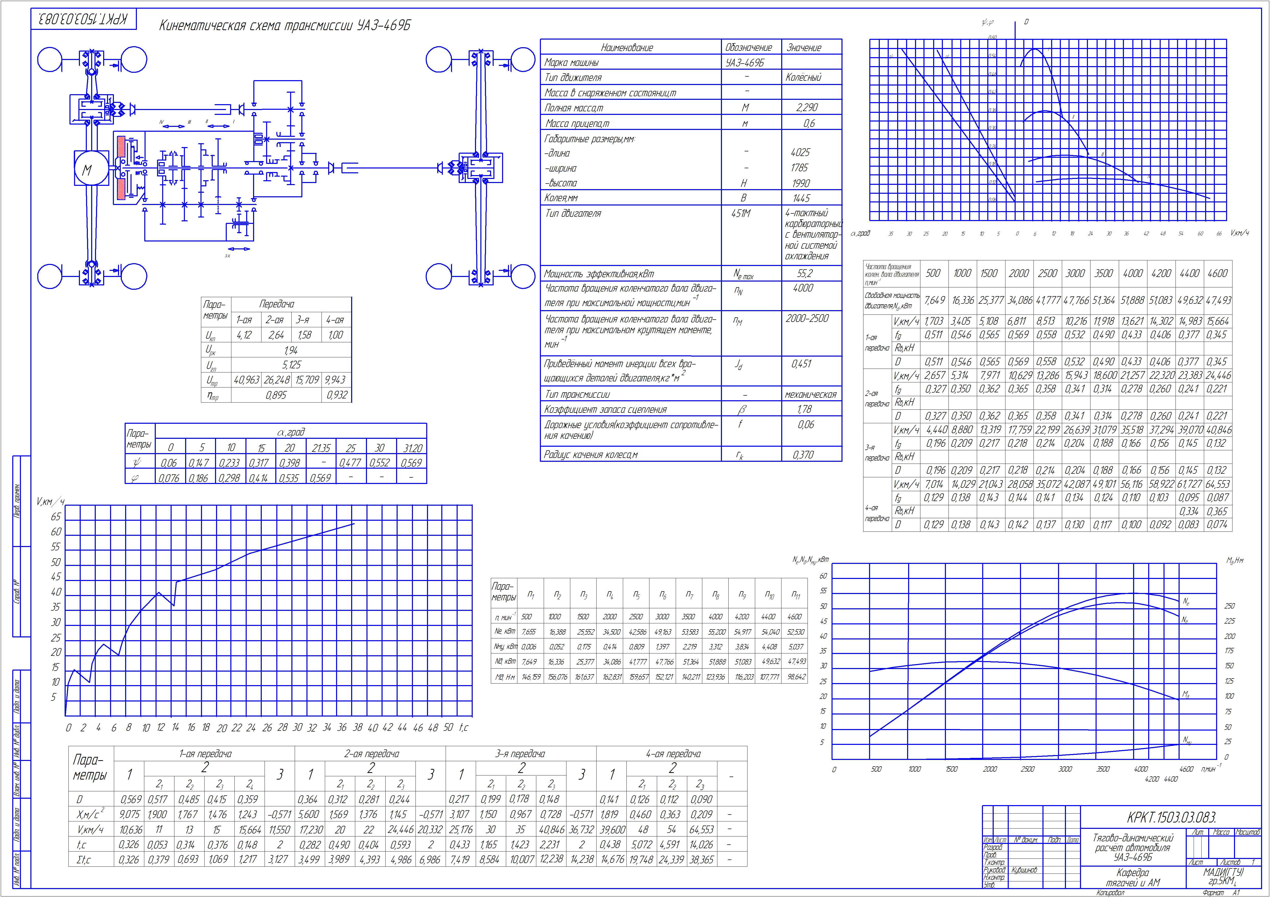This screenshot has width=1270, height=897.
Task: Select the 'Обозначение' column header
Action: click(x=749, y=47)
